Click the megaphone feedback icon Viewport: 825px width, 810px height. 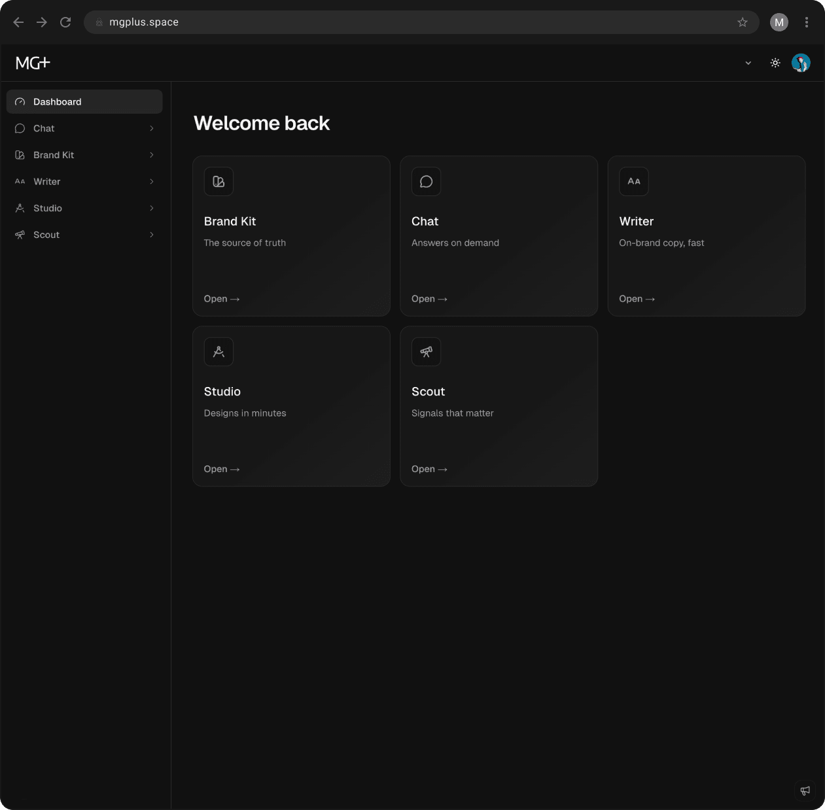[x=805, y=790]
